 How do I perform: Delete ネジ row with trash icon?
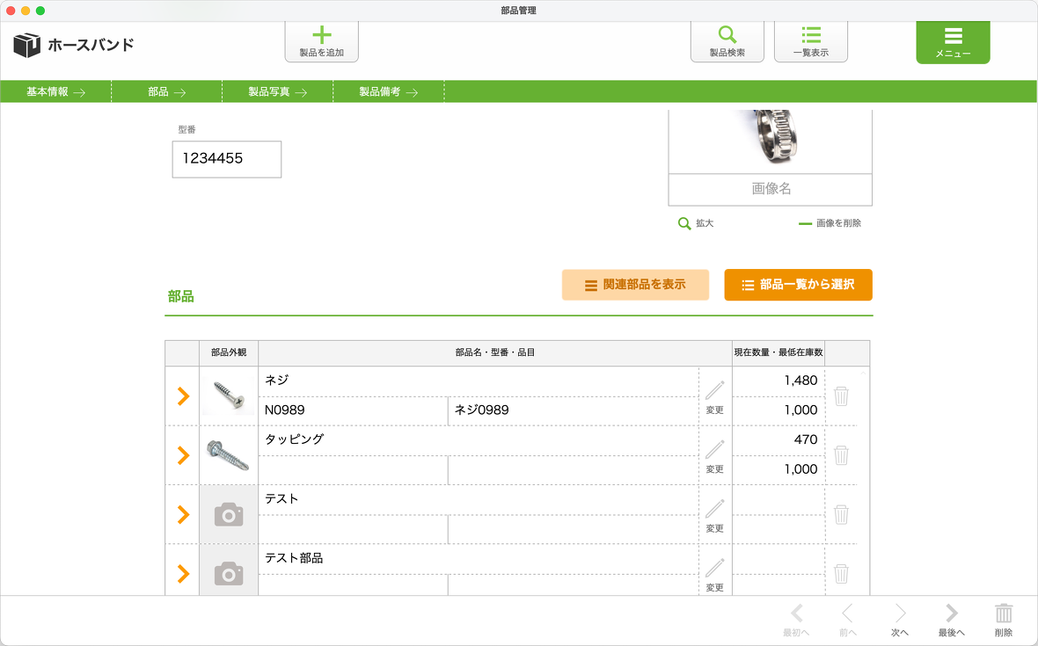tap(841, 396)
